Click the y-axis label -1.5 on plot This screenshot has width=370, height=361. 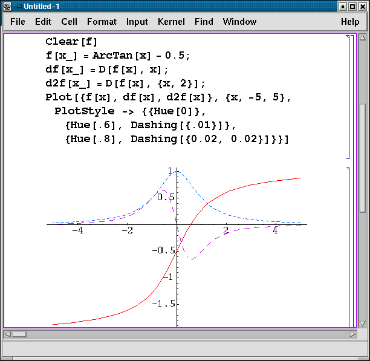coord(164,304)
